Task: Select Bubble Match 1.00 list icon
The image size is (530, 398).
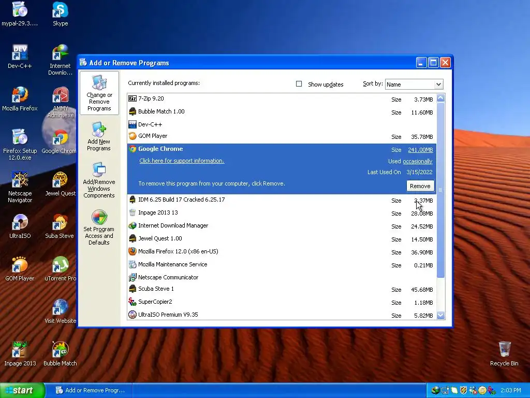Action: (x=132, y=111)
